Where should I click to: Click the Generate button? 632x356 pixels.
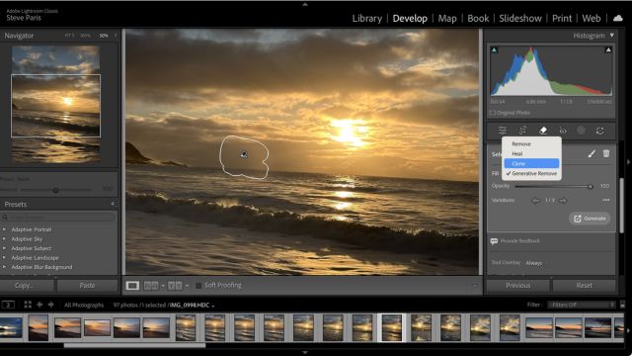point(590,219)
